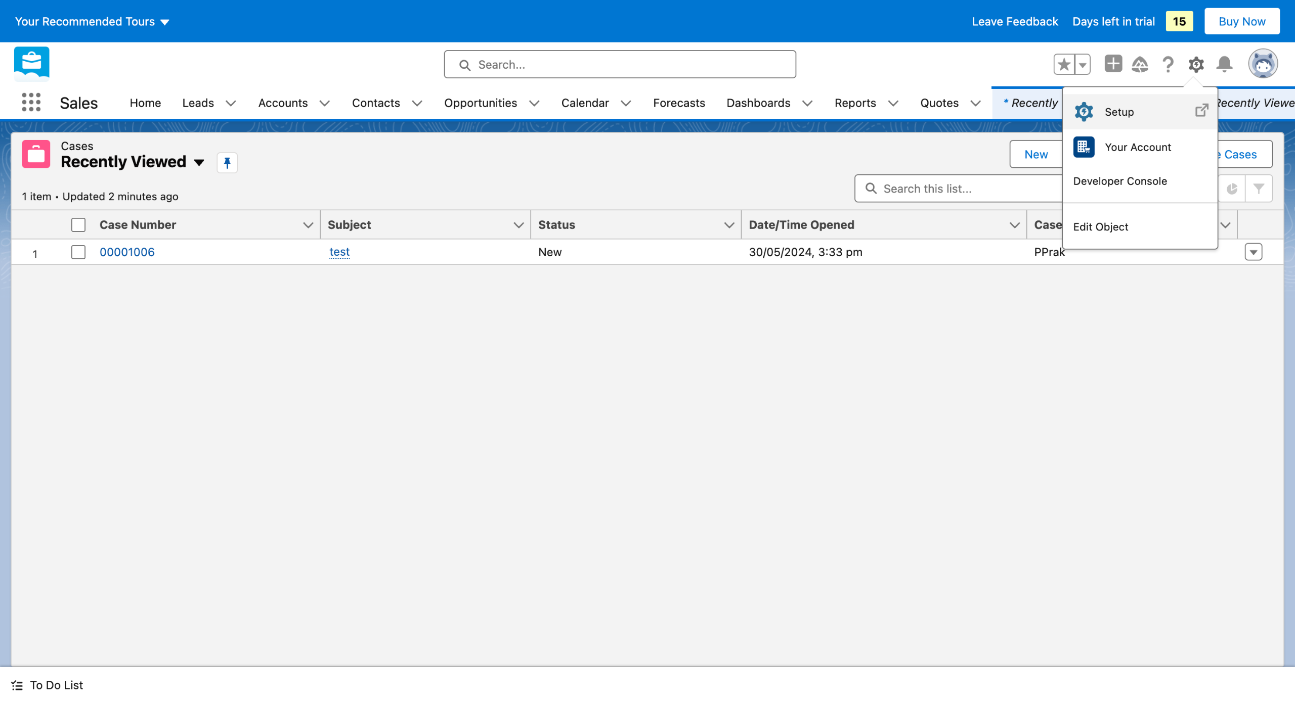Open the user profile avatar

click(x=1263, y=64)
